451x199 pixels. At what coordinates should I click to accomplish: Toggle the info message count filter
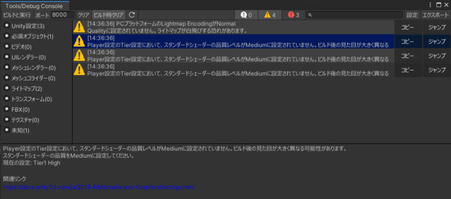(x=246, y=15)
